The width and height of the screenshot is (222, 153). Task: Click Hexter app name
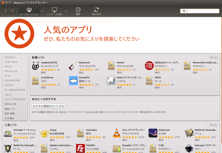tap(120, 62)
